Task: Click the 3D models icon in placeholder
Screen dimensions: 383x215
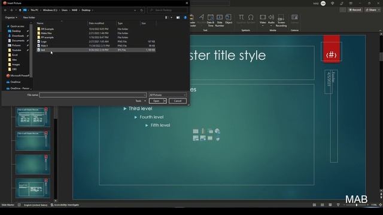Action: coord(217,131)
